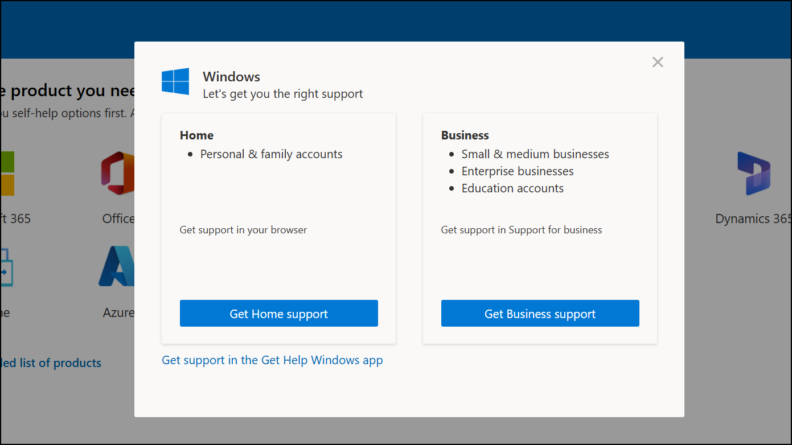Click "Let's get you the right support" text
This screenshot has height=445, width=792.
point(283,94)
